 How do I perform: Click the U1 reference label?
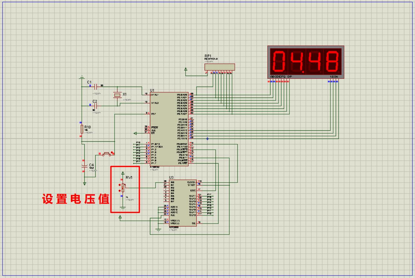(152, 90)
